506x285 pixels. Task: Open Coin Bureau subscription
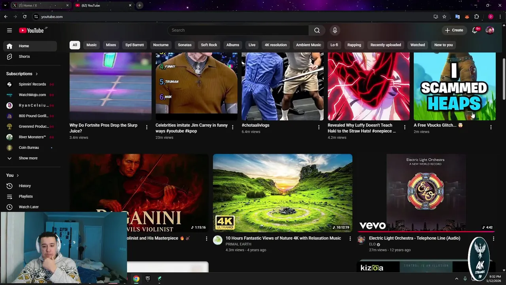30,148
